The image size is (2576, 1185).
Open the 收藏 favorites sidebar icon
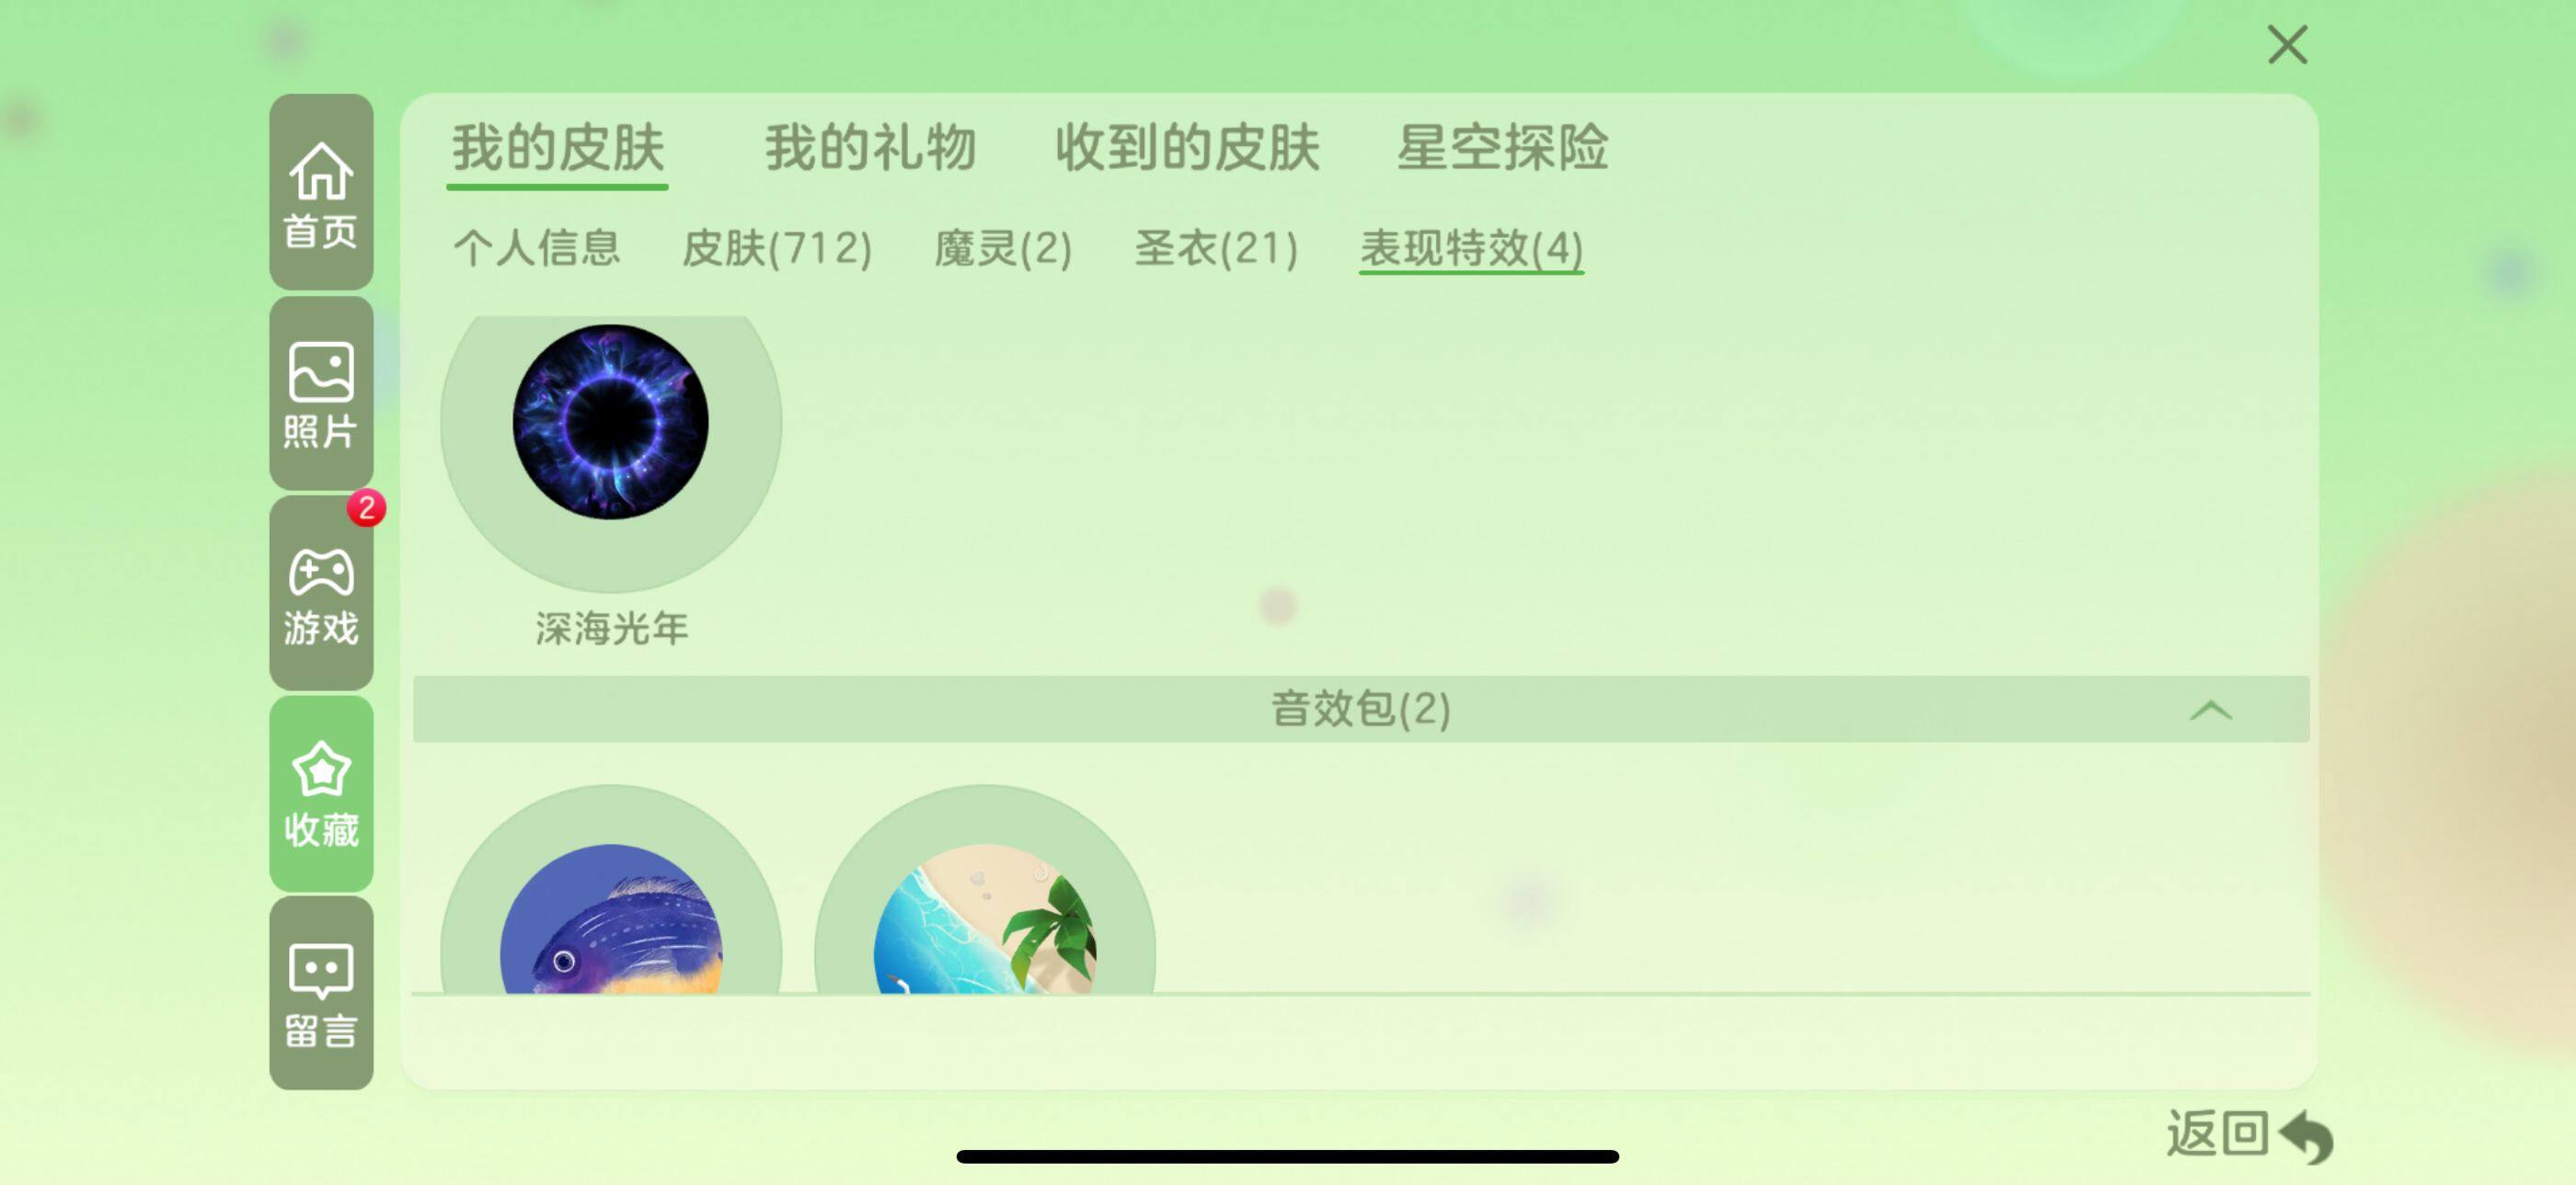pyautogui.click(x=321, y=793)
